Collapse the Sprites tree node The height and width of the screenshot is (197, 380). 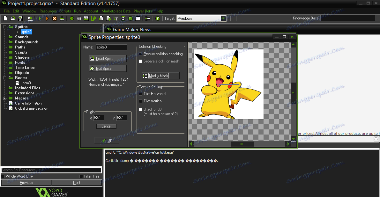4,26
